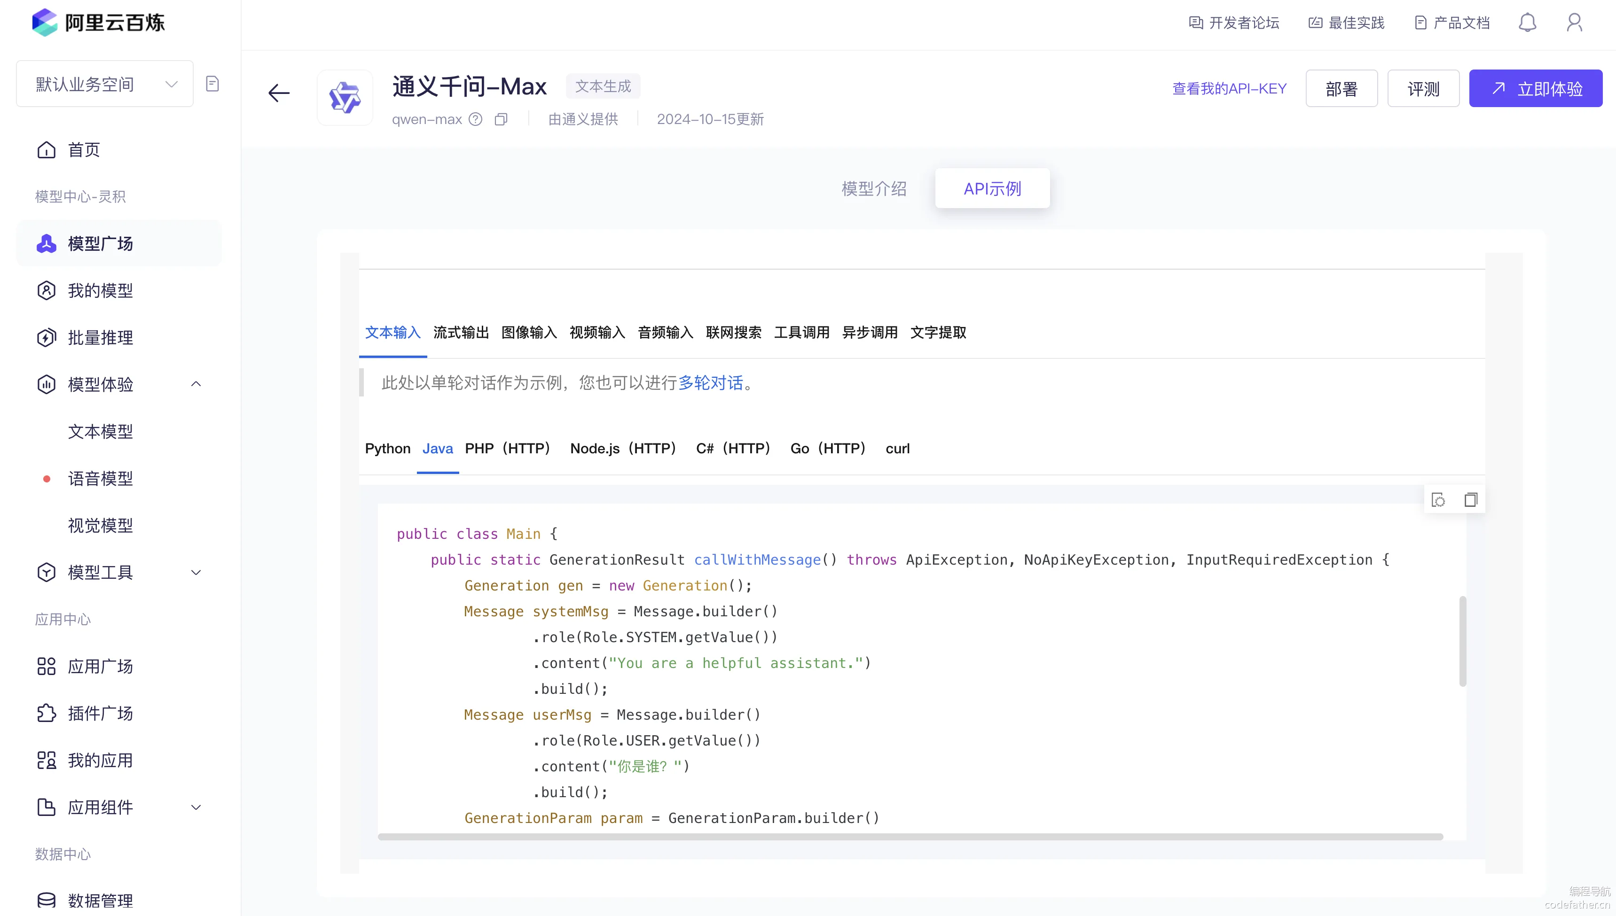Show the PHP (HTTP) code sample
The image size is (1616, 916).
click(x=509, y=449)
